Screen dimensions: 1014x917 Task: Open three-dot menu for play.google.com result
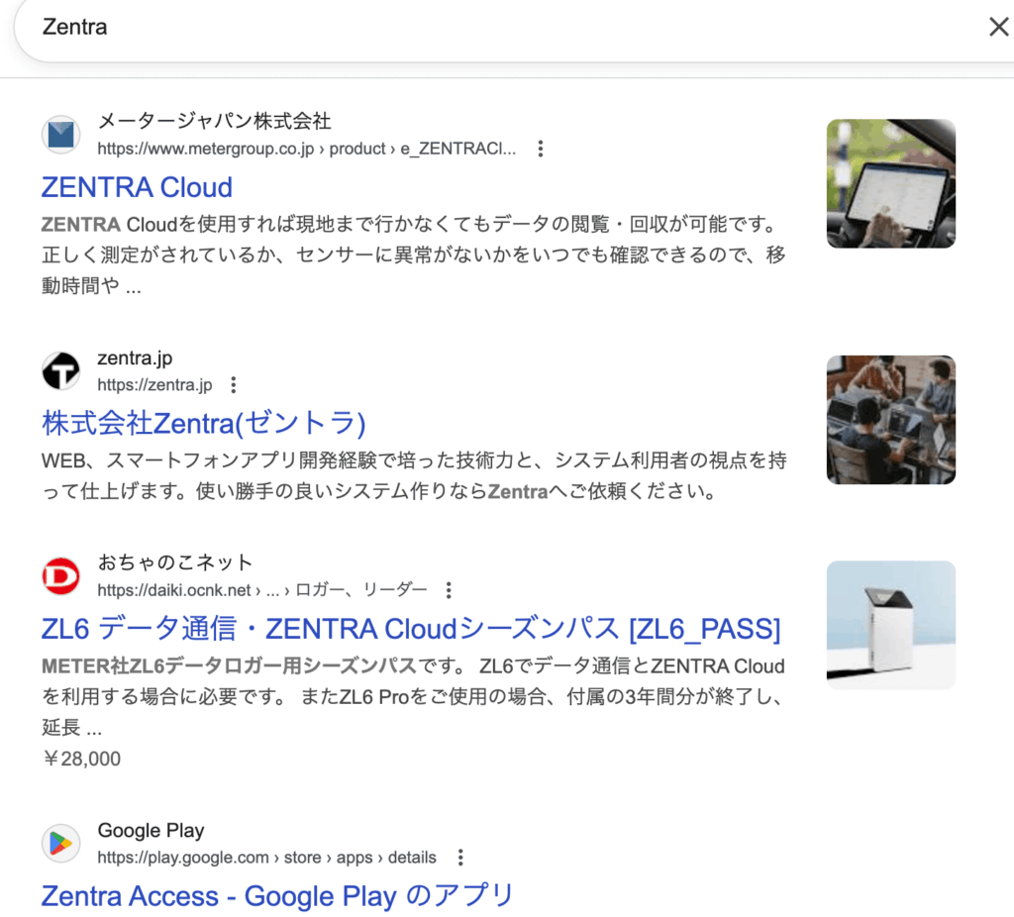[459, 858]
